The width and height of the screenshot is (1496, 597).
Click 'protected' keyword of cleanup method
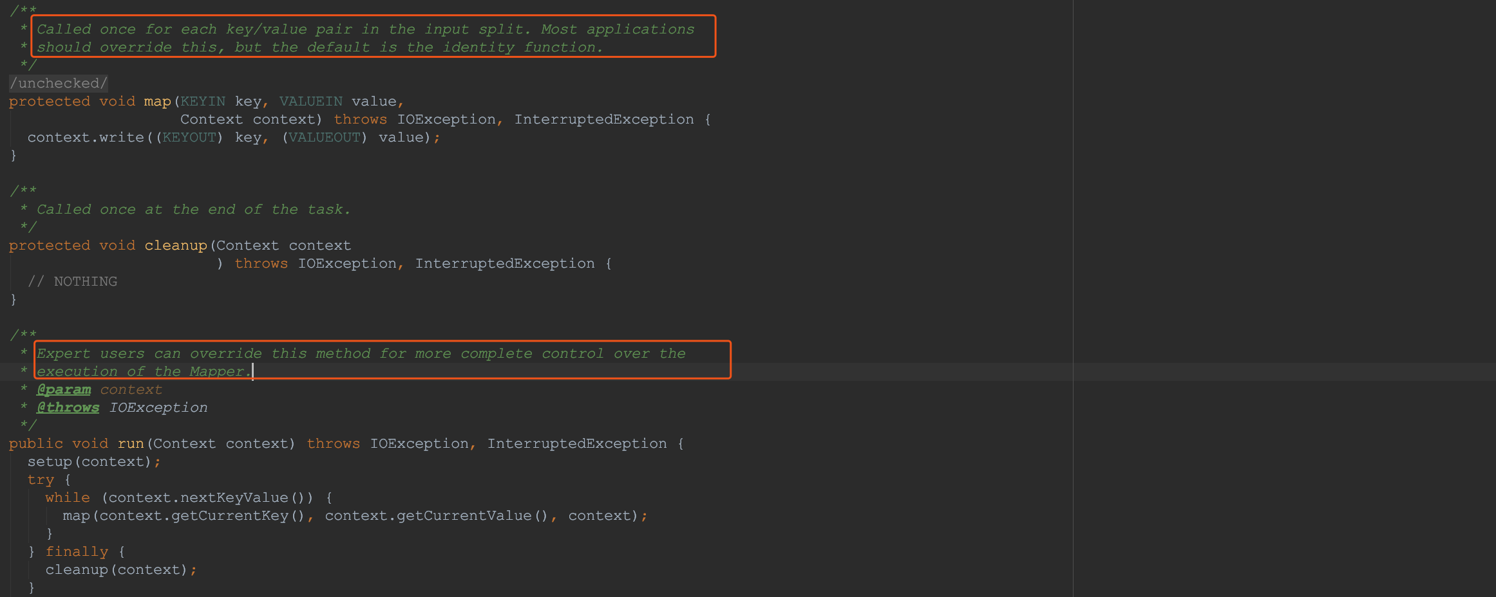point(50,245)
